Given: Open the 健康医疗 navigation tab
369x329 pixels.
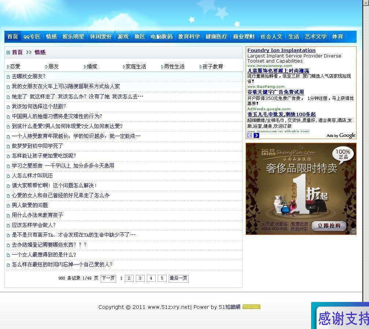Looking at the screenshot, I should point(216,37).
